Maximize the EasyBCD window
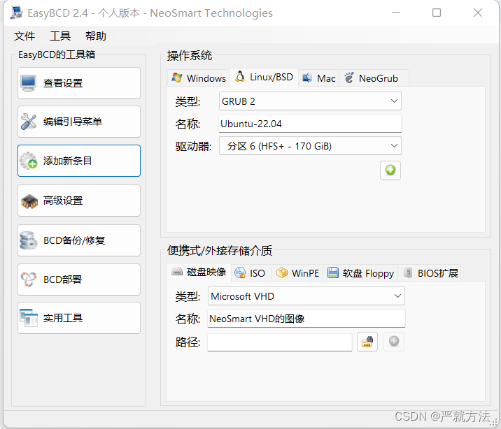 (437, 13)
